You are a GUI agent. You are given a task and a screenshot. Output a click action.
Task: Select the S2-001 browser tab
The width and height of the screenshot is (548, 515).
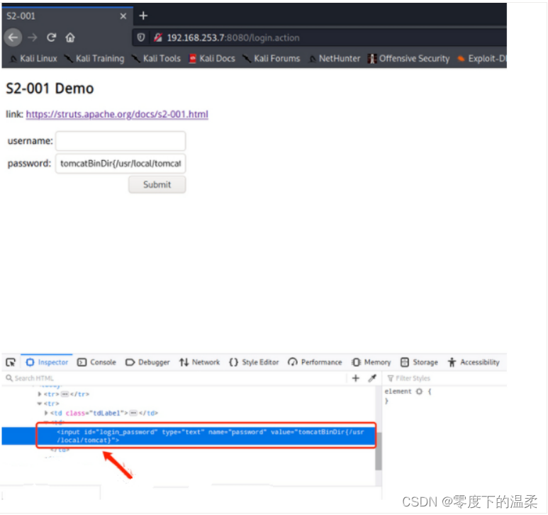(67, 16)
